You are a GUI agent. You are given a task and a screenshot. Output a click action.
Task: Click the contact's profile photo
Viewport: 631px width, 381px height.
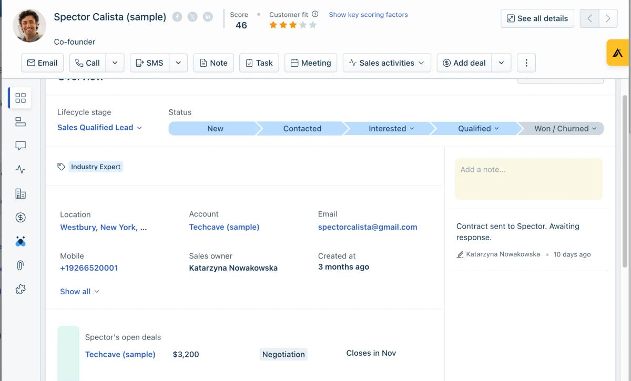coord(29,25)
